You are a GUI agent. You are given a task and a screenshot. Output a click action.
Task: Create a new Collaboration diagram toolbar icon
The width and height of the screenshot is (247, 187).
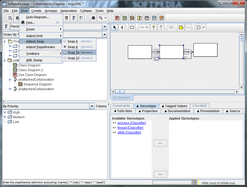coord(139,18)
